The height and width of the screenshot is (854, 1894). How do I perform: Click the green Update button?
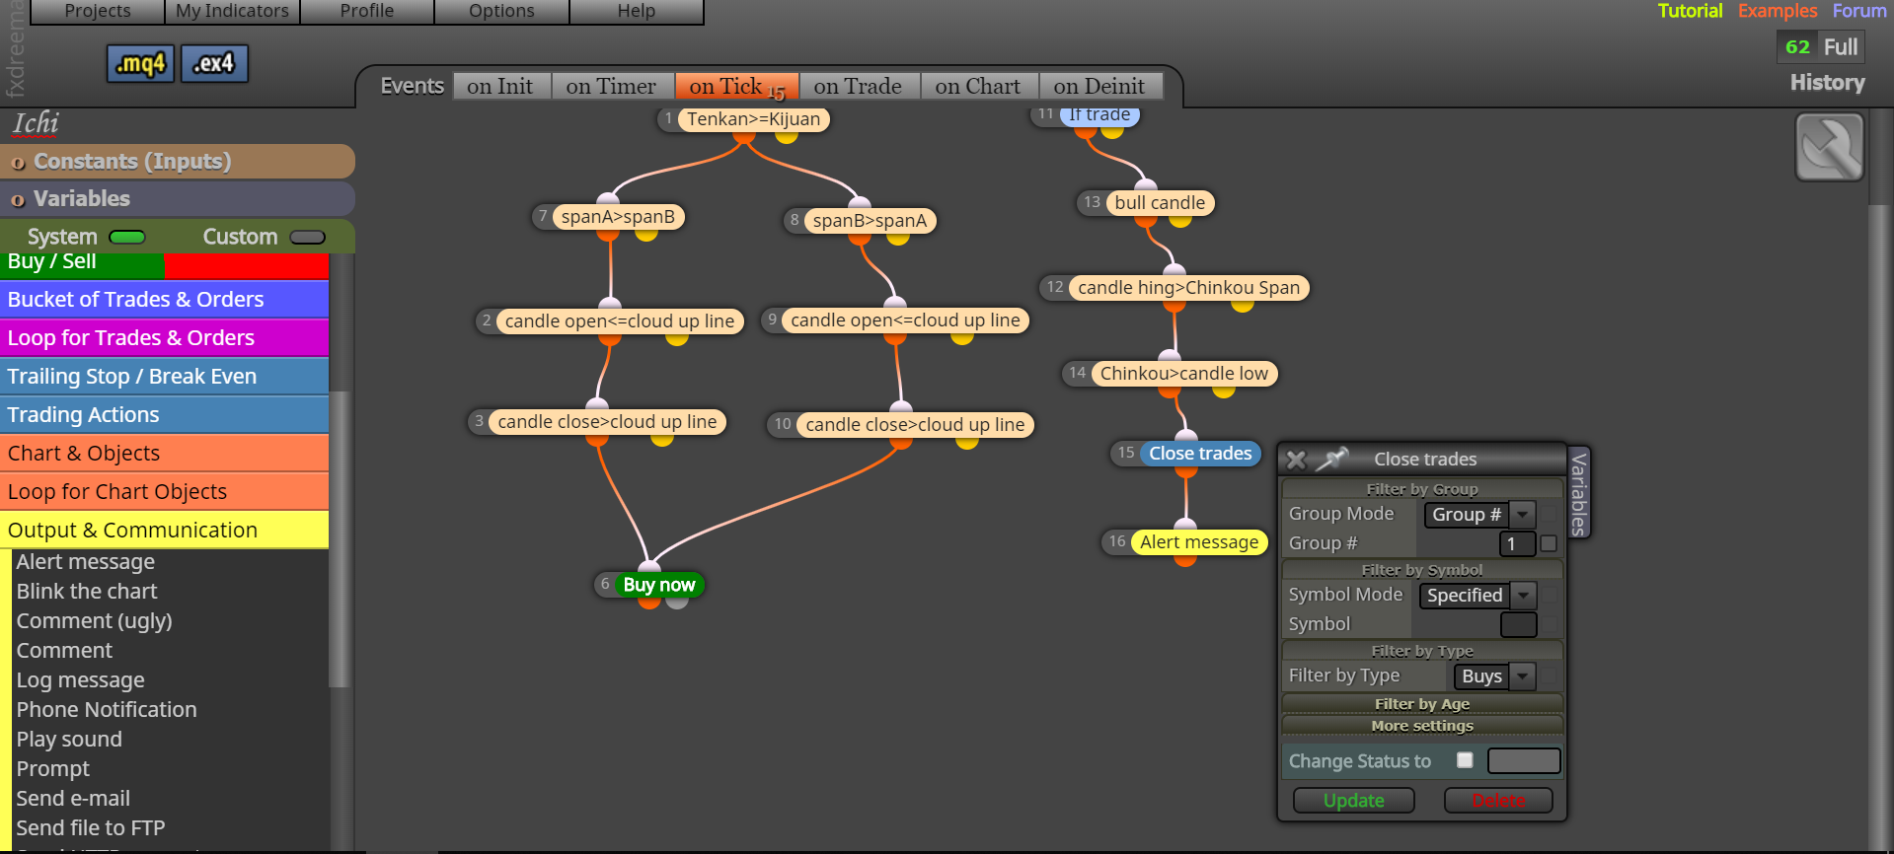(x=1353, y=801)
